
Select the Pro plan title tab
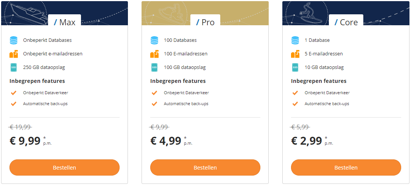click(205, 22)
